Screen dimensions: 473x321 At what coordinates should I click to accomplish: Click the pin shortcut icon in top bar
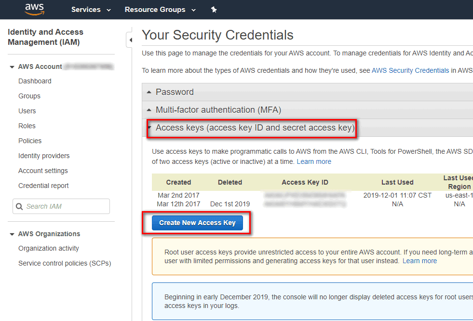click(214, 10)
